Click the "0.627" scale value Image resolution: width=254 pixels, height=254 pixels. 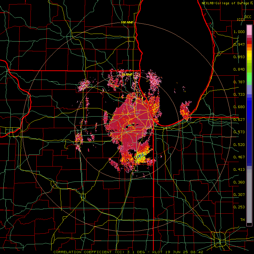[239, 120]
